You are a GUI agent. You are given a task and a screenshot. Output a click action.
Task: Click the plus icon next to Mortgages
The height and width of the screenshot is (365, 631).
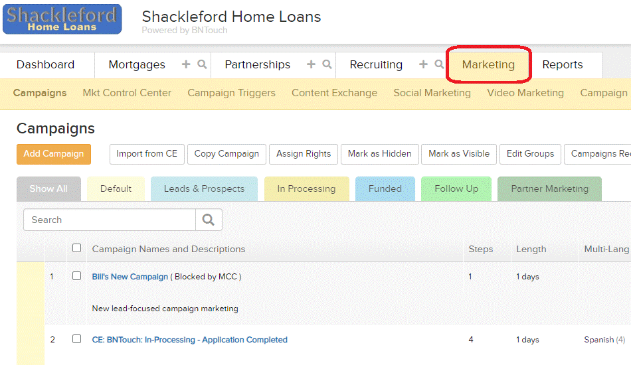[x=186, y=64]
